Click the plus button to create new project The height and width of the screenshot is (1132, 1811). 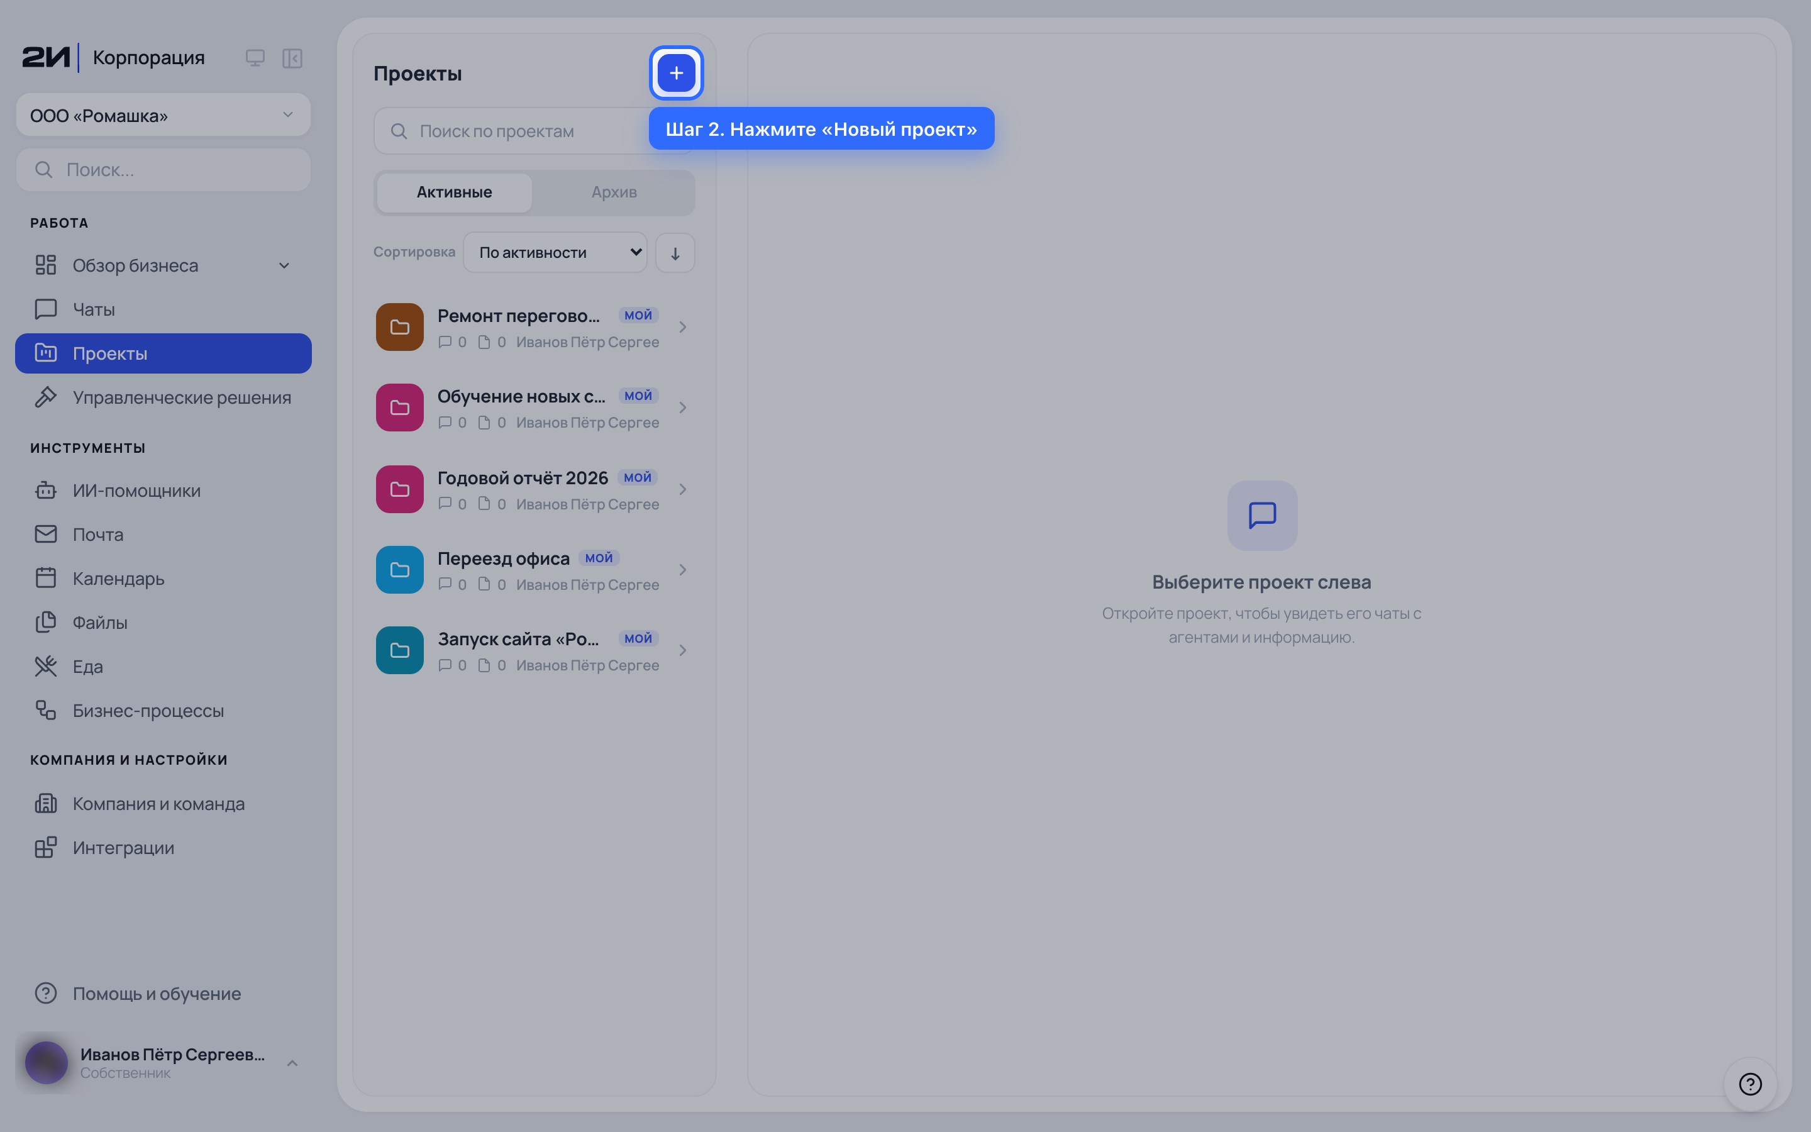point(676,72)
